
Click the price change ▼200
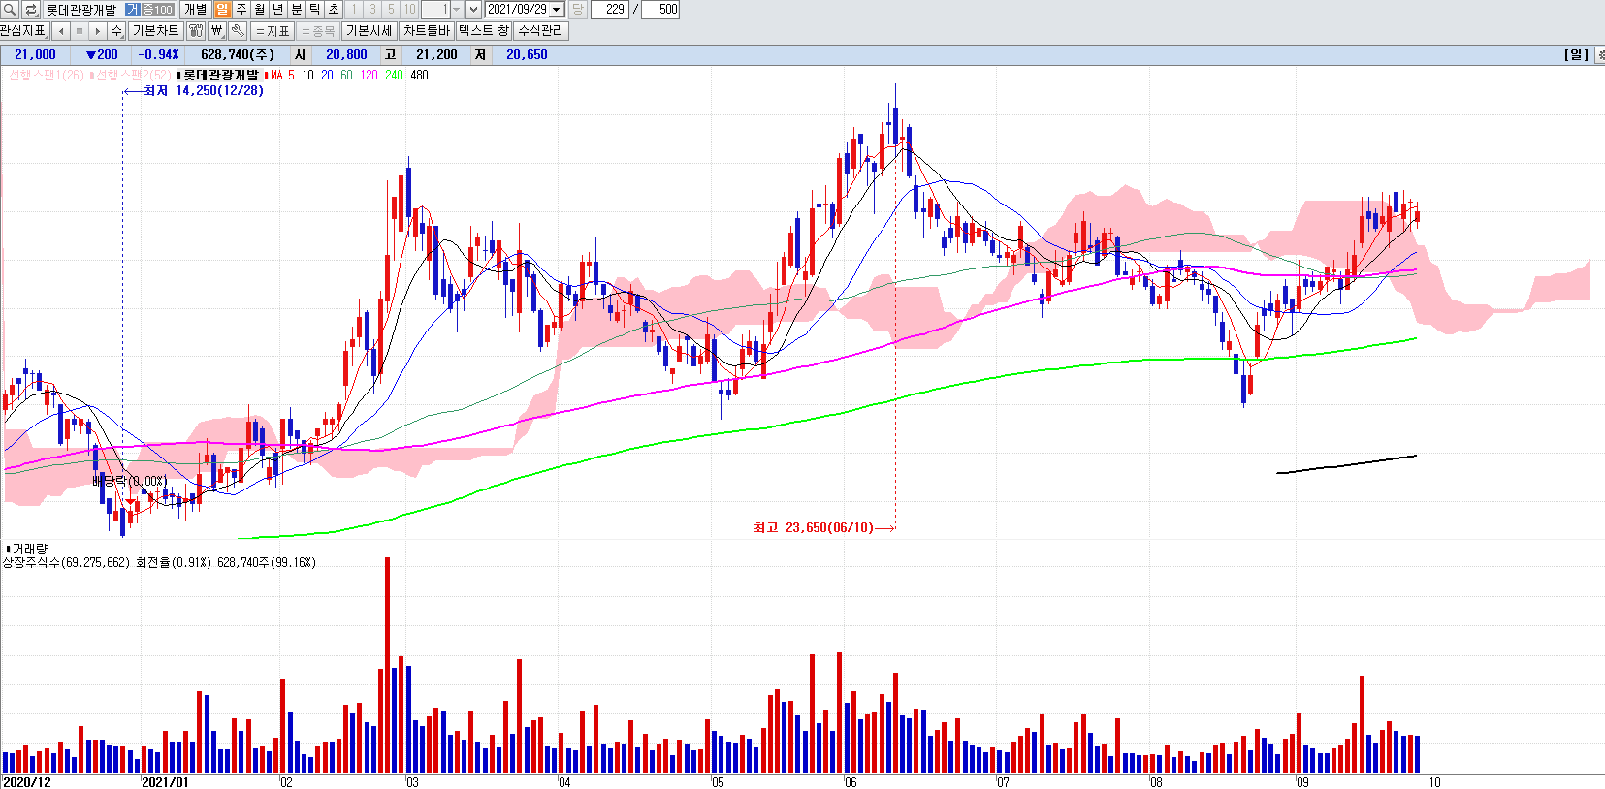tap(102, 55)
